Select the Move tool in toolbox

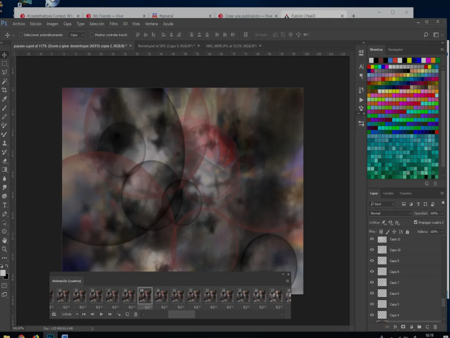coord(5,55)
